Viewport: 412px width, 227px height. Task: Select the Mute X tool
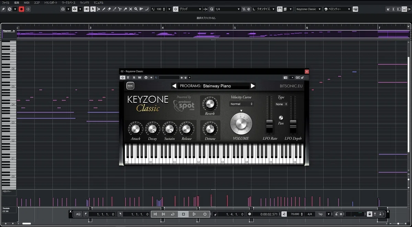coord(130,9)
